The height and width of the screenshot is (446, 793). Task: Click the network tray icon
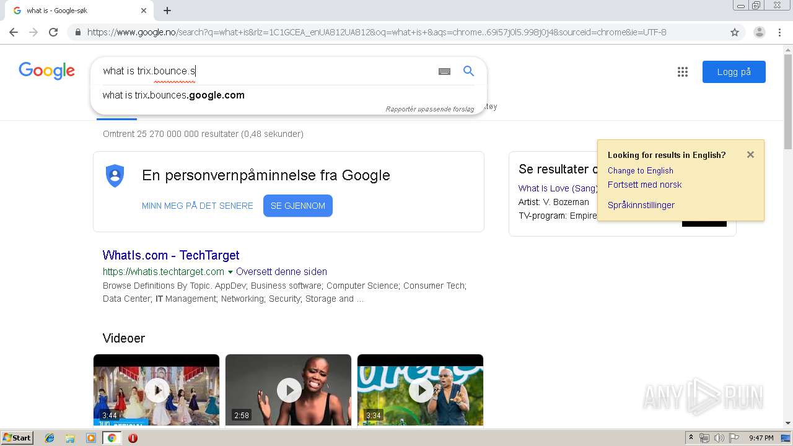pyautogui.click(x=704, y=438)
